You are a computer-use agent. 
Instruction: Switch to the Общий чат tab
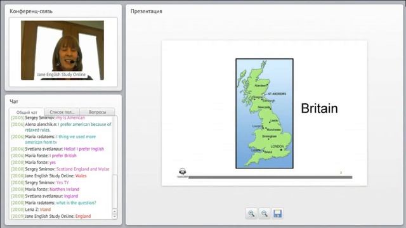[x=27, y=112]
